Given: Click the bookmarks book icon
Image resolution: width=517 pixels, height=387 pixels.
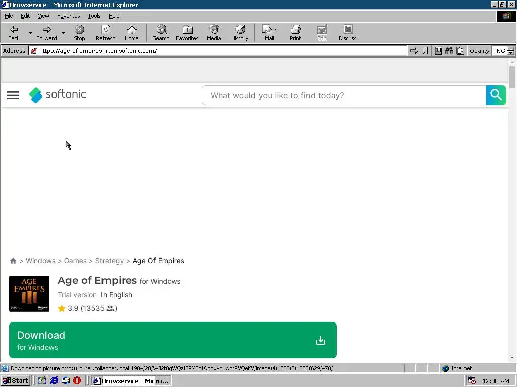Looking at the screenshot, I should pos(438,51).
